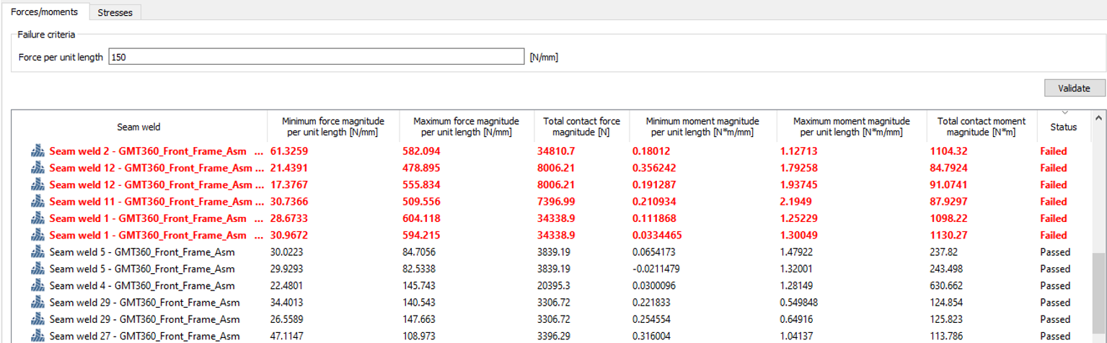The height and width of the screenshot is (343, 1107).
Task: Switch to the Stresses tab
Action: (115, 12)
